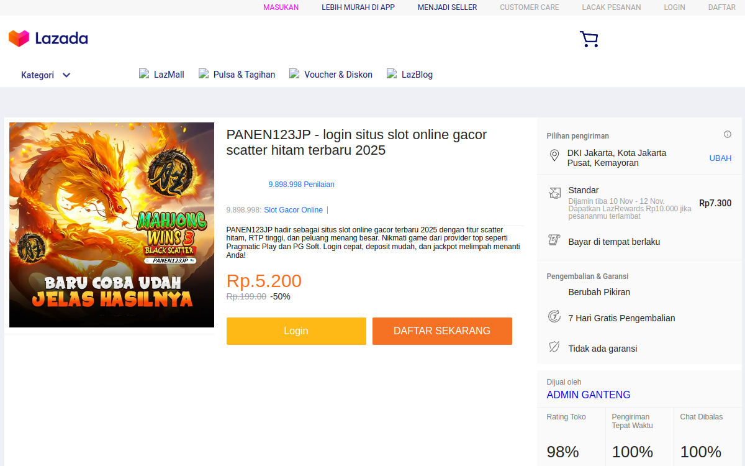Open Voucher & Diskon nav link
The image size is (745, 466).
point(331,75)
